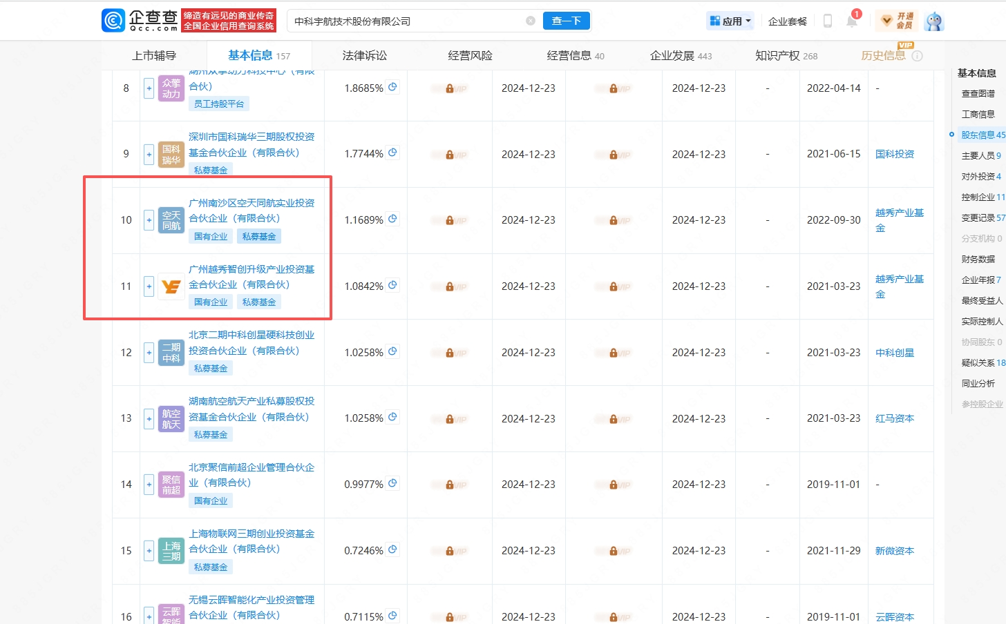This screenshot has height=624, width=1006.
Task: Open 国科投资 link in row 9
Action: click(x=895, y=154)
